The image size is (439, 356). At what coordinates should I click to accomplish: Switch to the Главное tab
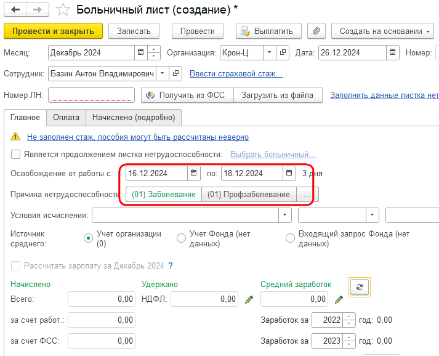coord(25,118)
